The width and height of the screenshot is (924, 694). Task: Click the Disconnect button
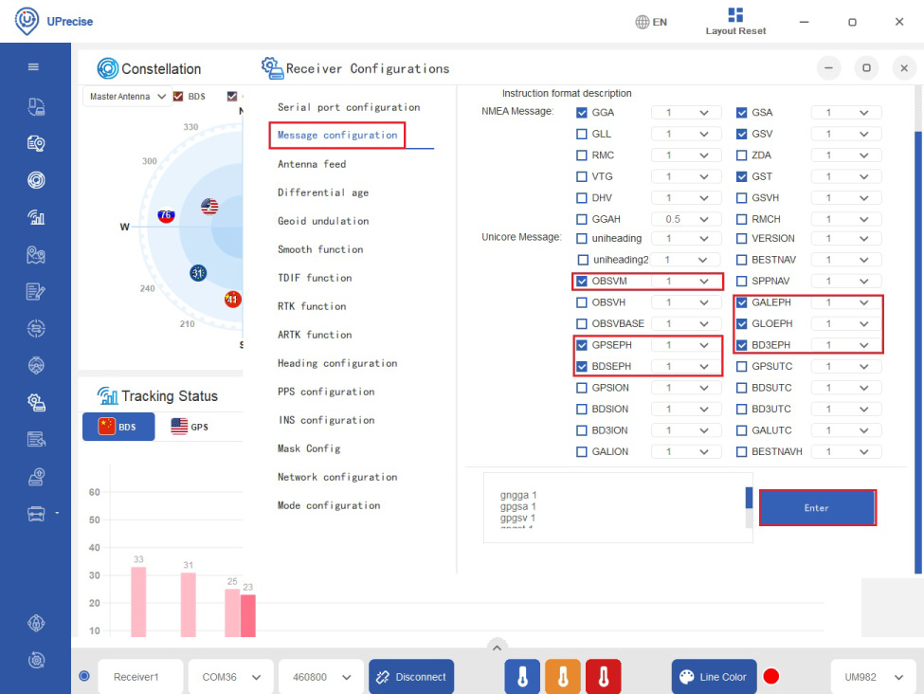pos(411,677)
